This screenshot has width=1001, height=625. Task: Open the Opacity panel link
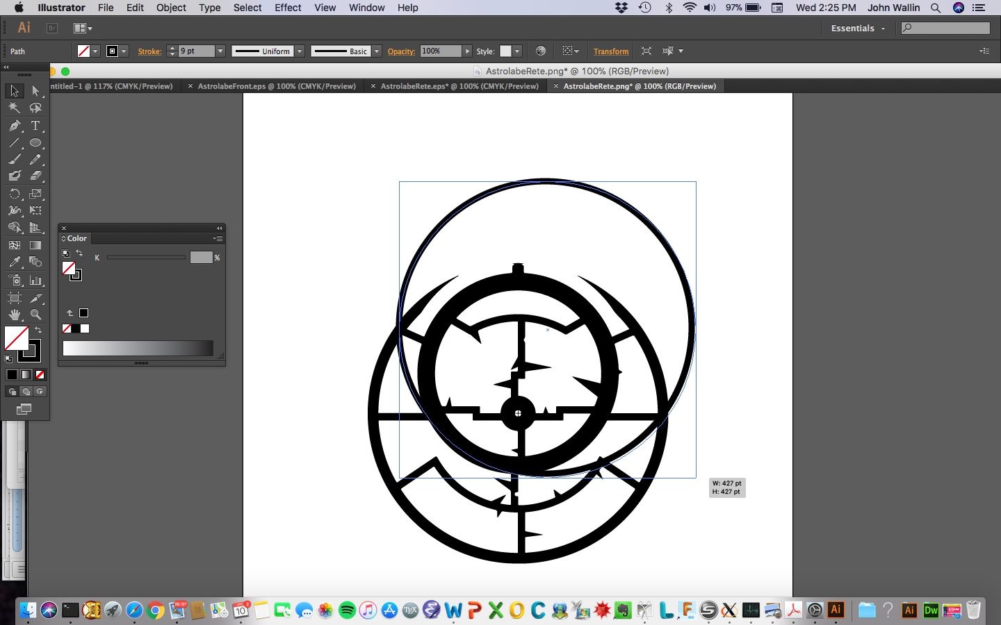[x=401, y=51]
